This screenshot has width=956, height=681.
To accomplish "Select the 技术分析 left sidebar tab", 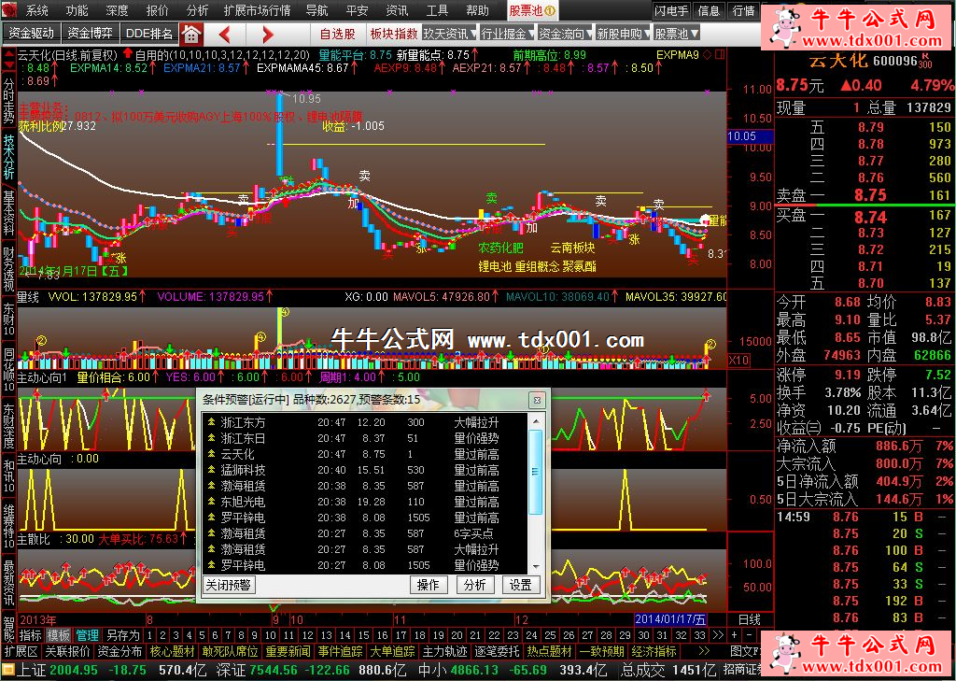I will click(x=8, y=155).
